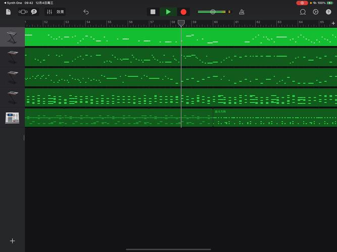Click the undo arrow icon
The width and height of the screenshot is (337, 252).
click(x=86, y=12)
